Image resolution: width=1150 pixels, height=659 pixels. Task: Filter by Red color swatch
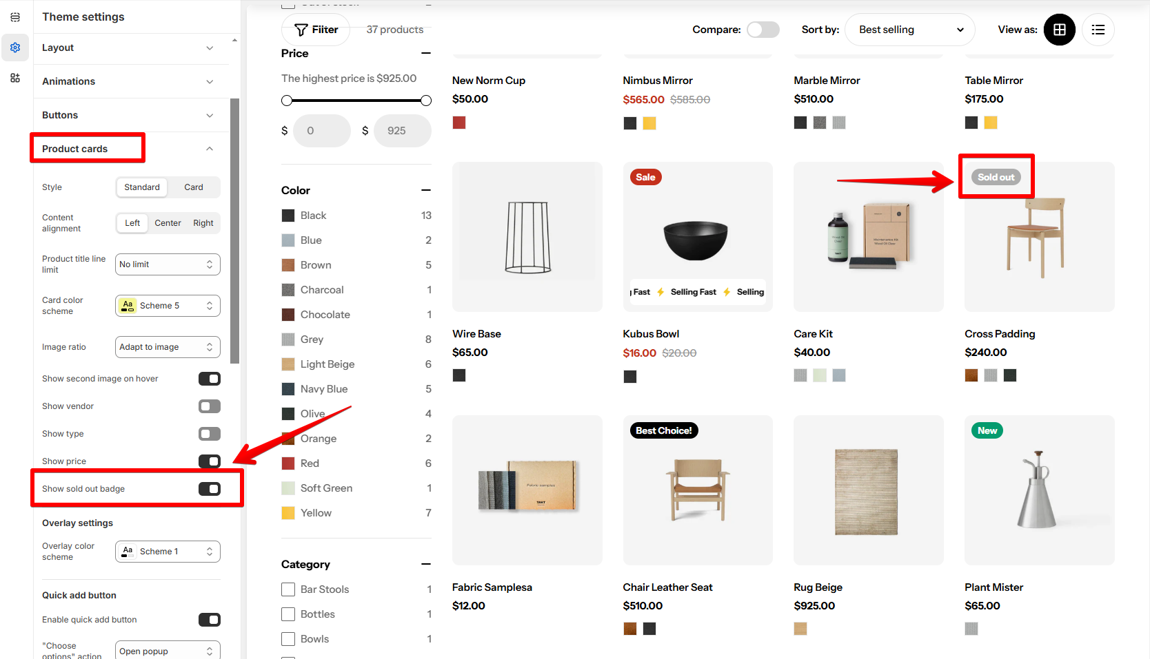tap(288, 463)
